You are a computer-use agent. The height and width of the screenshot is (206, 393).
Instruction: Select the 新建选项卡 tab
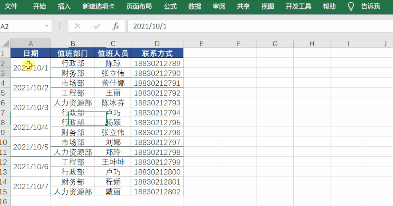(99, 6)
